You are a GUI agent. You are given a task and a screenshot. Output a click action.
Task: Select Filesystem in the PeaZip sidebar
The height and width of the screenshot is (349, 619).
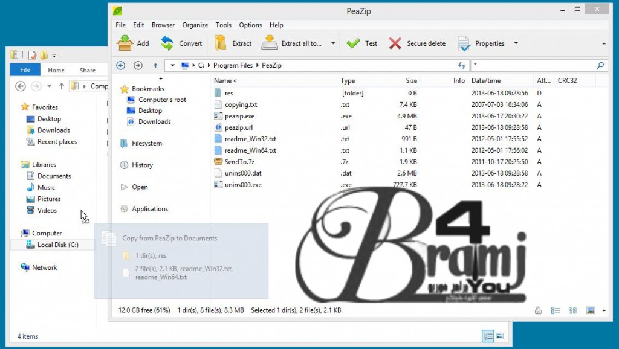click(146, 144)
